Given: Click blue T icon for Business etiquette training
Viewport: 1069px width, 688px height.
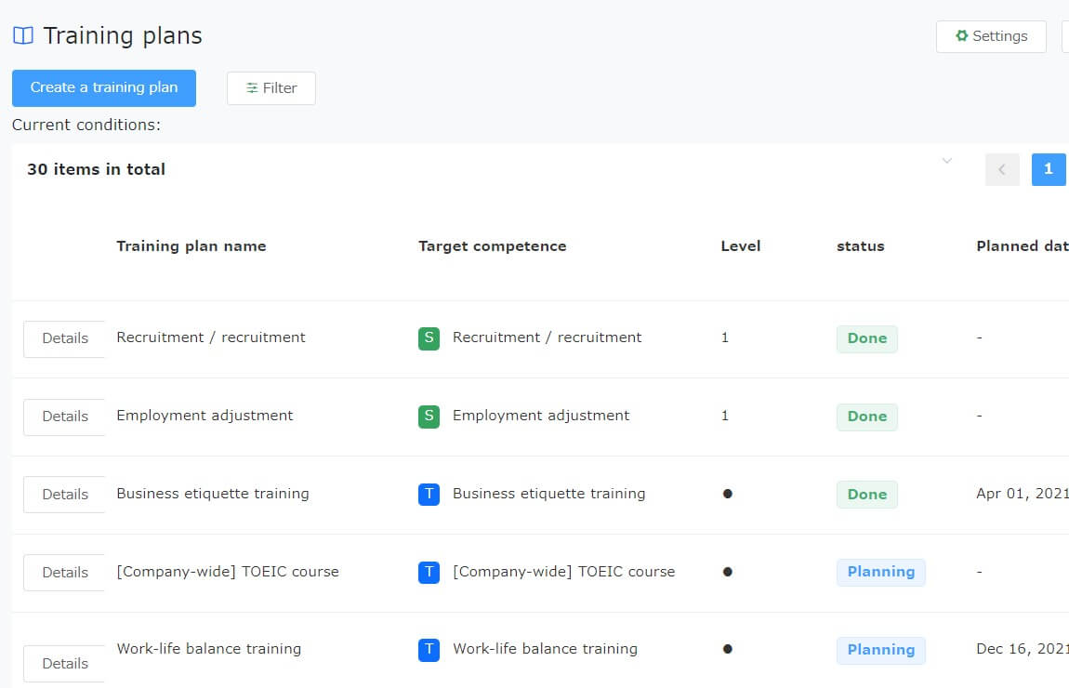Looking at the screenshot, I should [x=429, y=495].
